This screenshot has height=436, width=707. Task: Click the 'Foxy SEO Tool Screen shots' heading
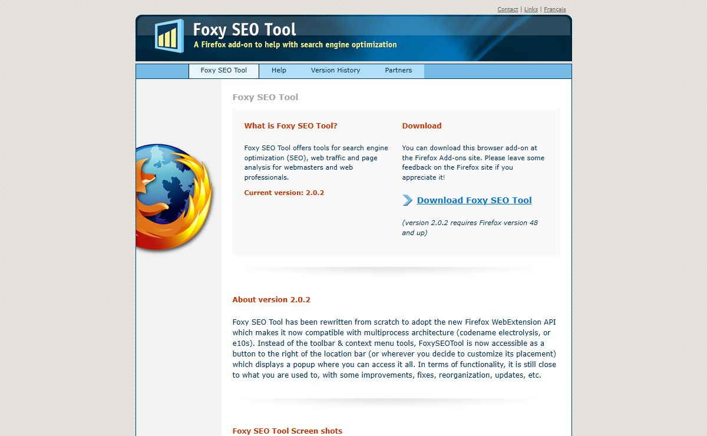pyautogui.click(x=287, y=431)
